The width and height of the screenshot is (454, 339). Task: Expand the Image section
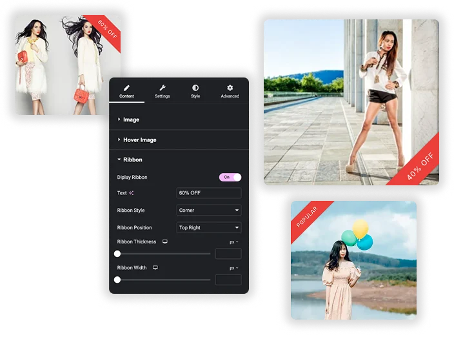click(x=179, y=119)
